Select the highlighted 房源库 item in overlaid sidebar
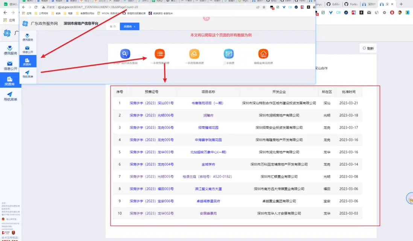 (x=28, y=62)
